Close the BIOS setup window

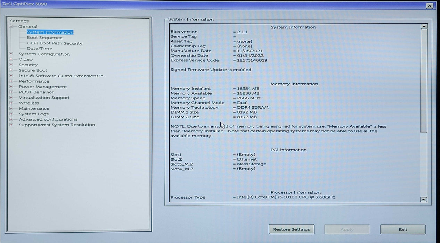click(x=430, y=6)
